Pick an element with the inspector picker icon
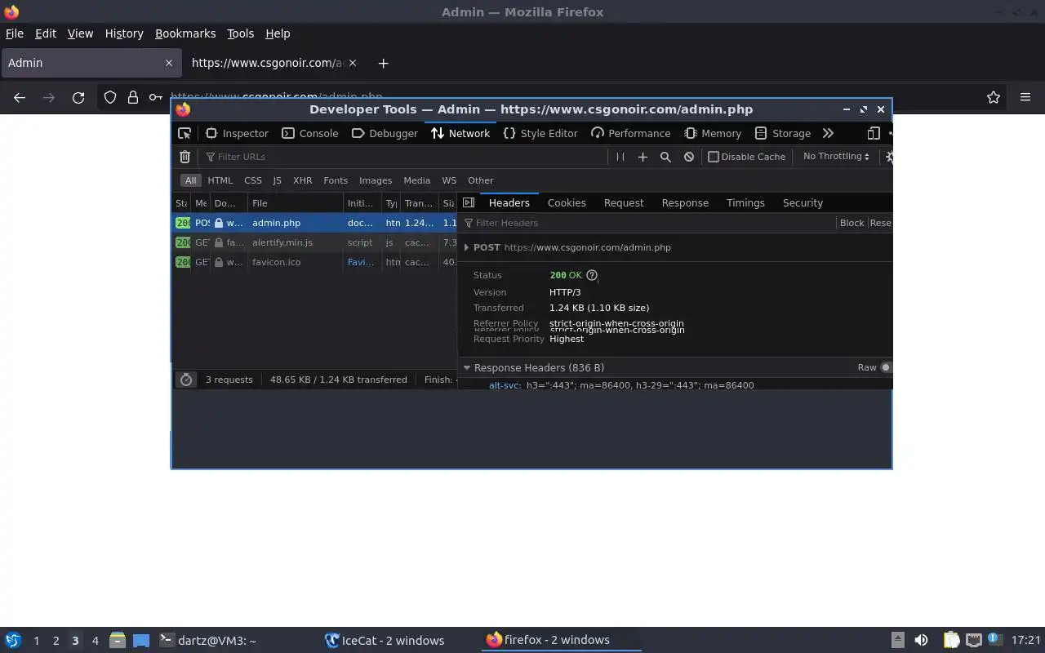 185,133
